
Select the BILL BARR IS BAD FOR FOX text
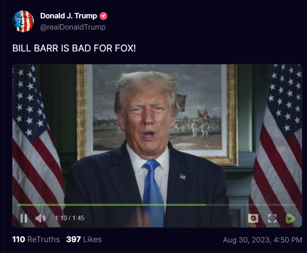point(74,48)
